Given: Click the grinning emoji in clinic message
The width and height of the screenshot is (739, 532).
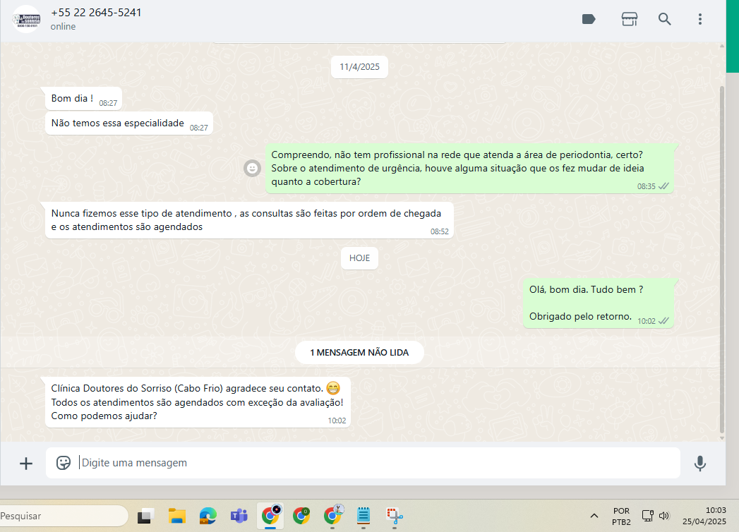Looking at the screenshot, I should coord(332,388).
